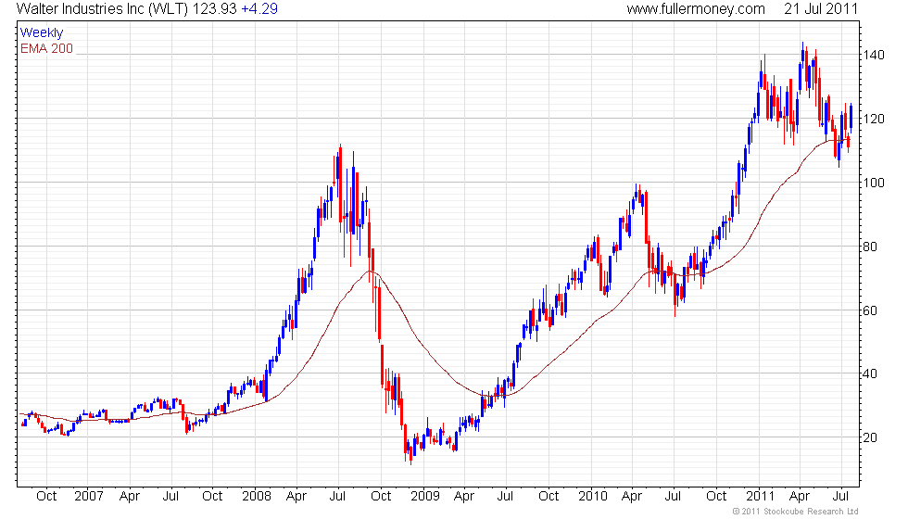Click the 2007 year label on axis
The image size is (908, 519).
(x=89, y=496)
